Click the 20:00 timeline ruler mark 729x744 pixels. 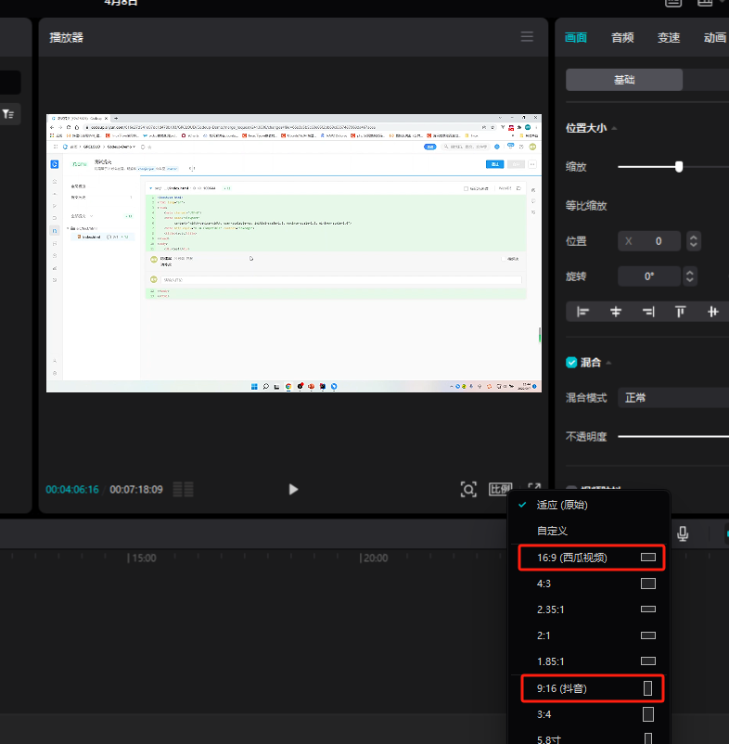click(374, 558)
